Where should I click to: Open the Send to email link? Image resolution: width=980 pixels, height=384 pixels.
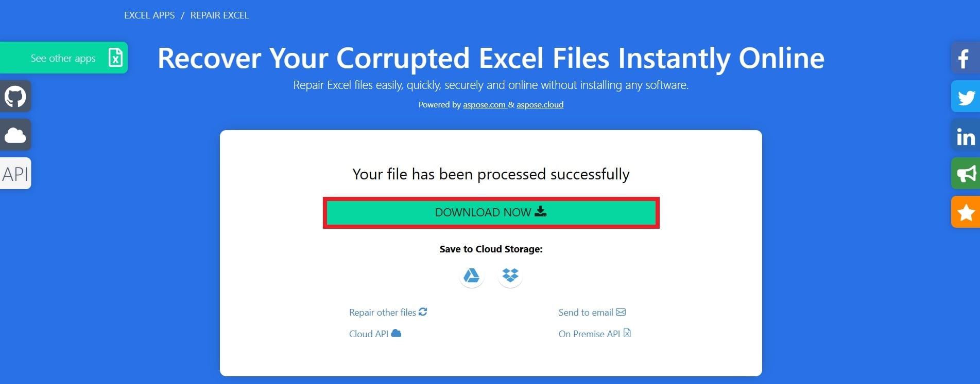[592, 313]
